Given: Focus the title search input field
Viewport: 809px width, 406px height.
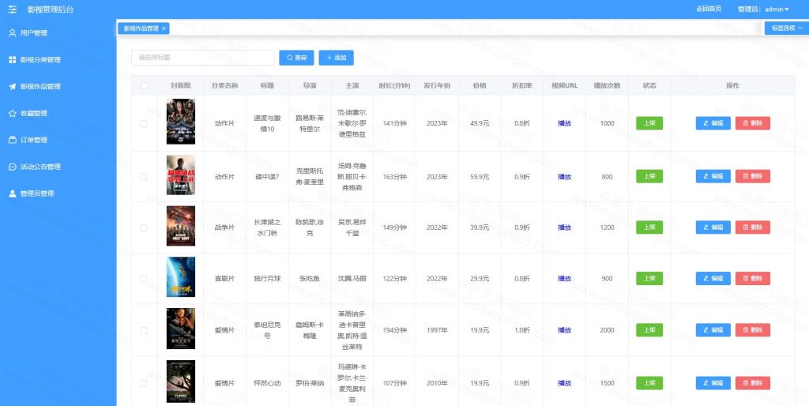Looking at the screenshot, I should pyautogui.click(x=203, y=58).
